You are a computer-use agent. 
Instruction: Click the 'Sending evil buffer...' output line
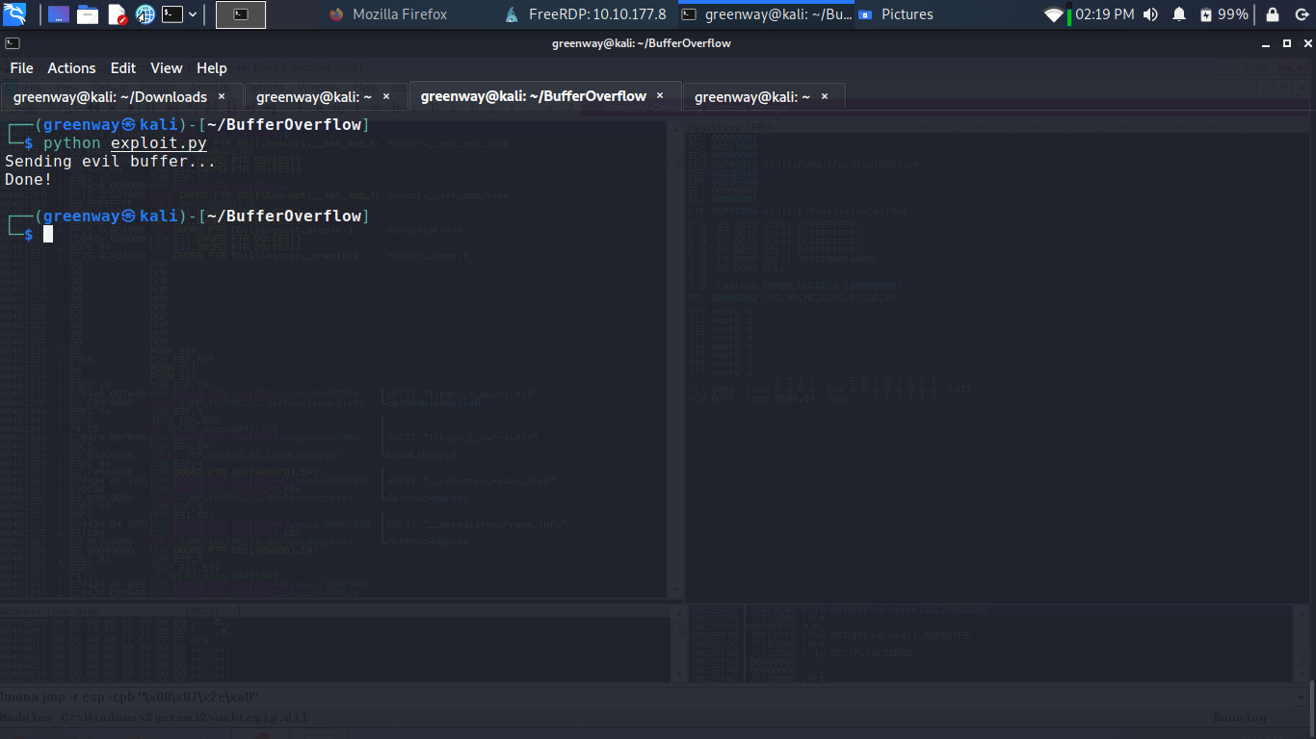tap(111, 162)
